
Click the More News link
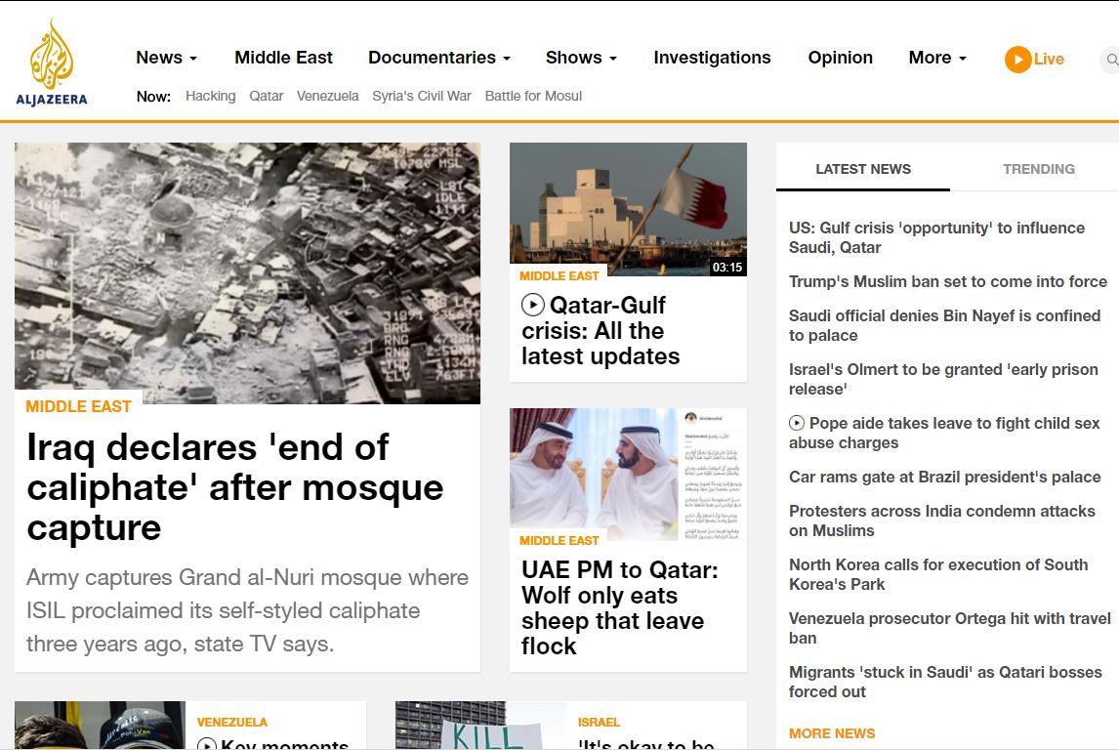click(x=831, y=733)
